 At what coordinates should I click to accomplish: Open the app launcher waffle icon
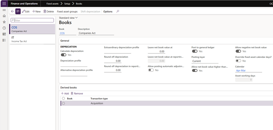pyautogui.click(x=4, y=4)
